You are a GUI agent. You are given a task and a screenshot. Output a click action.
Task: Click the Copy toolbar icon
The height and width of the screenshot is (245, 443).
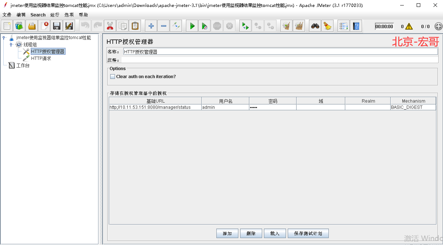[122, 26]
